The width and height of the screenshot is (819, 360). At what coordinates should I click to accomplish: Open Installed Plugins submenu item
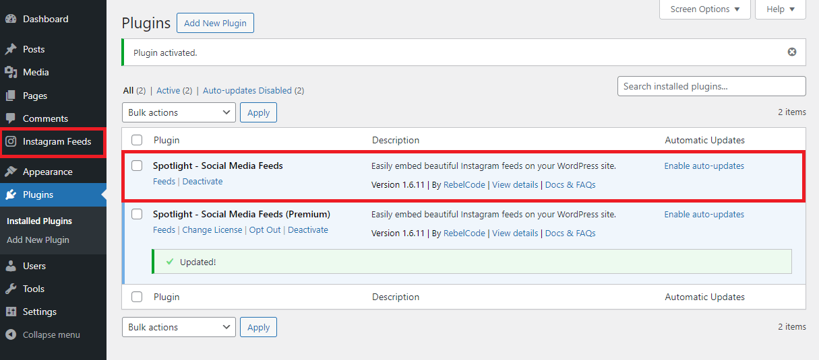pyautogui.click(x=39, y=221)
